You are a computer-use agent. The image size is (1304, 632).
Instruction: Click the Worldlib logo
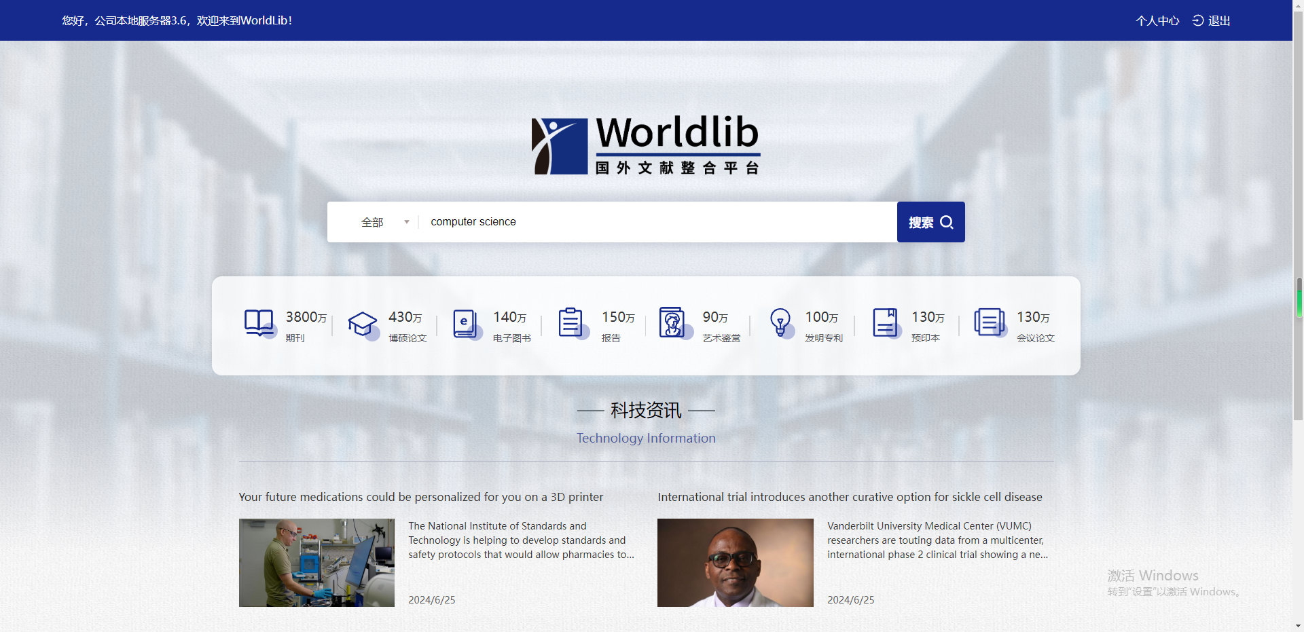tap(646, 145)
